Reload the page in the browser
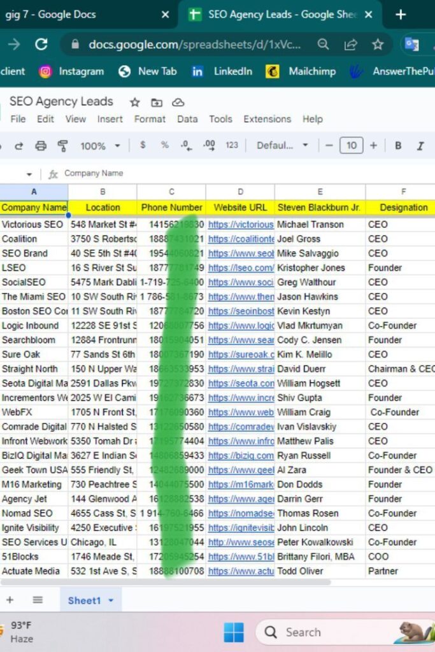 pyautogui.click(x=41, y=44)
